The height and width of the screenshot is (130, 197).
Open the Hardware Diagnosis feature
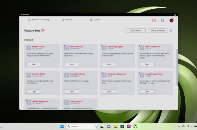(x=109, y=92)
